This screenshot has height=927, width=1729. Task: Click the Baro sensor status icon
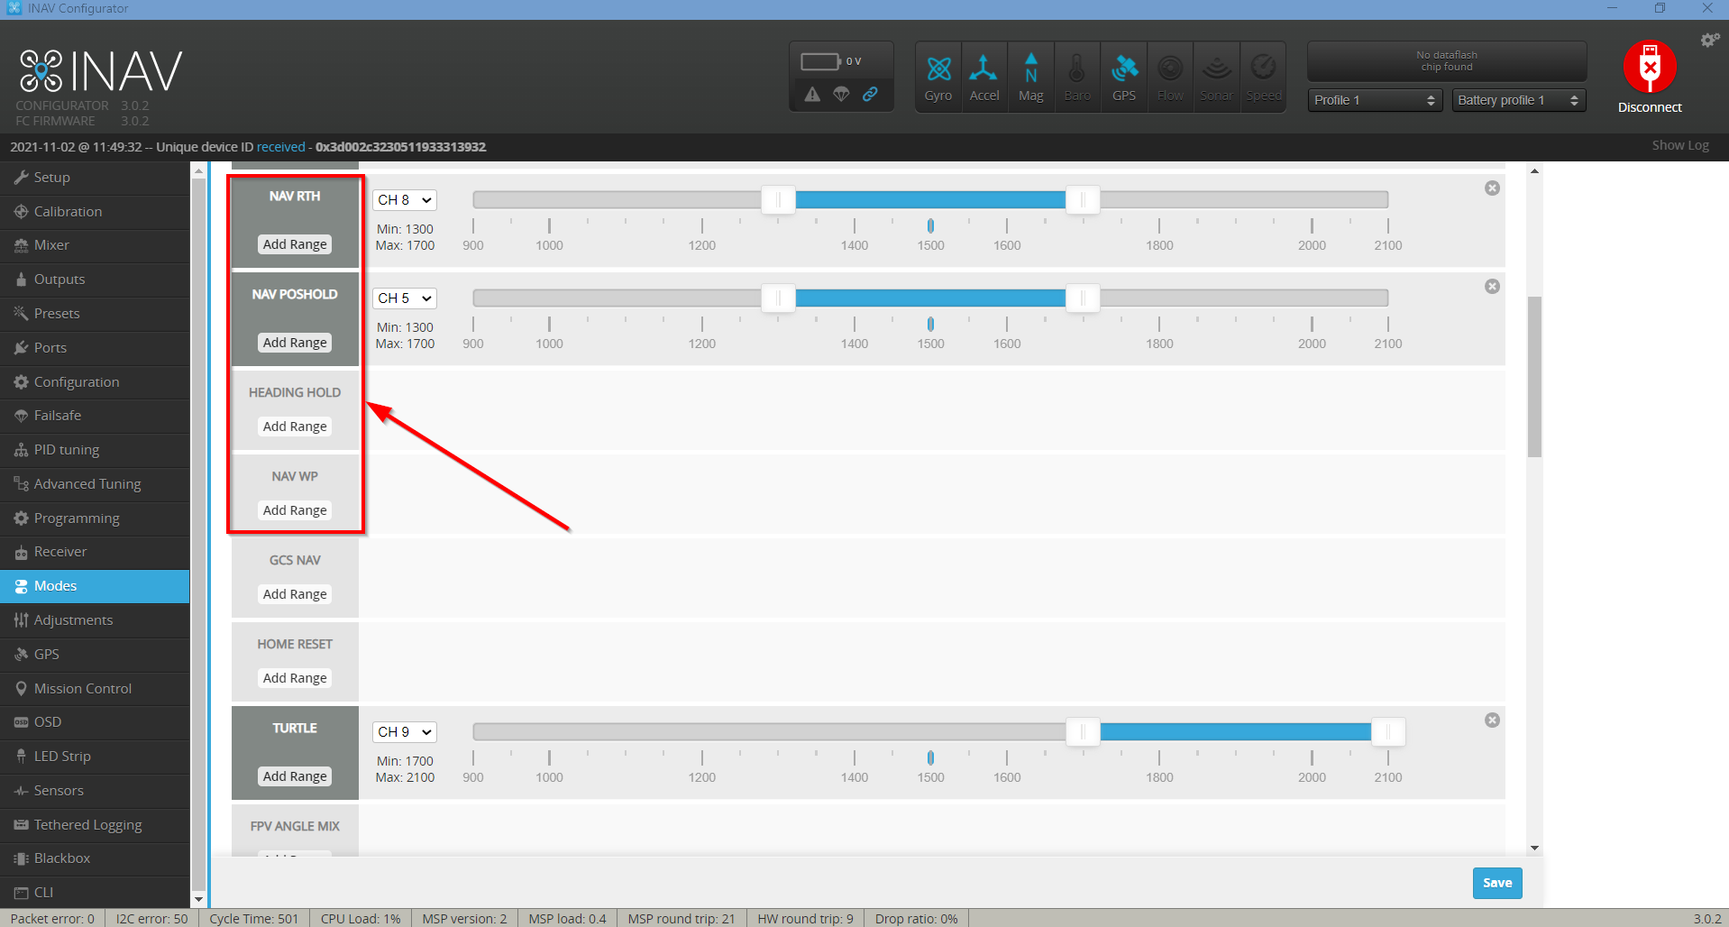1077,76
